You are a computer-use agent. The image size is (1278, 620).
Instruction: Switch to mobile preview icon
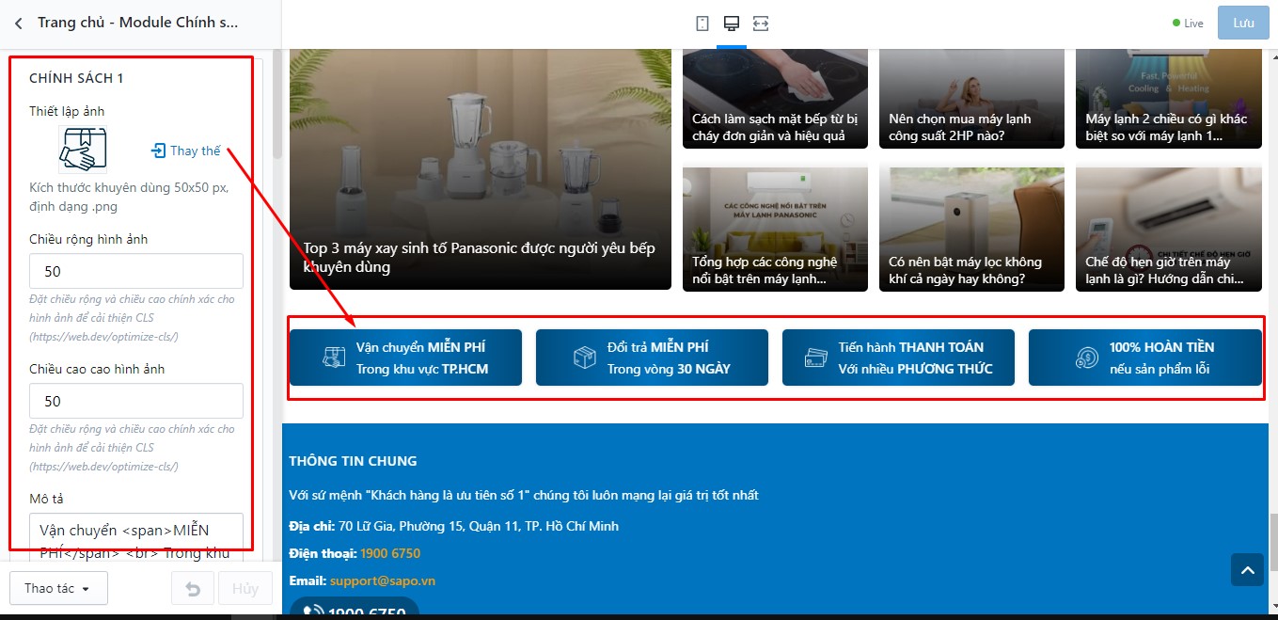click(702, 24)
